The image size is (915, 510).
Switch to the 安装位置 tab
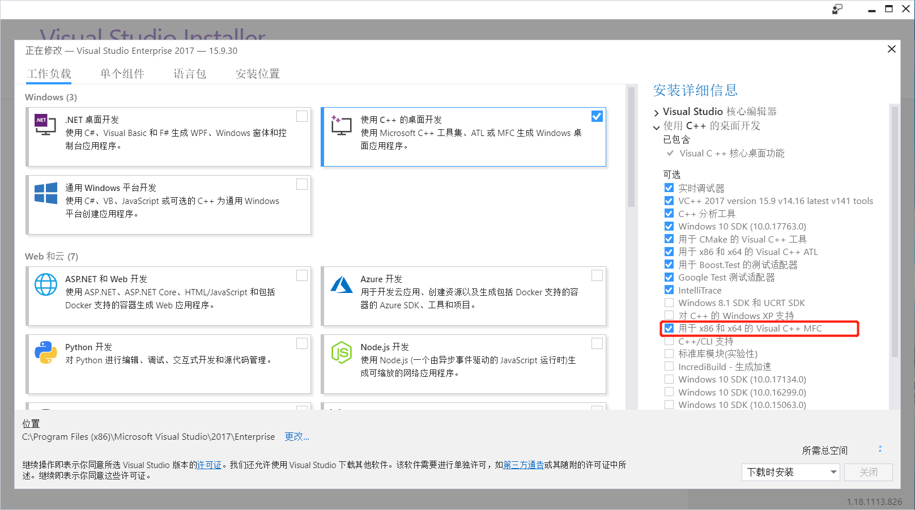pyautogui.click(x=258, y=74)
